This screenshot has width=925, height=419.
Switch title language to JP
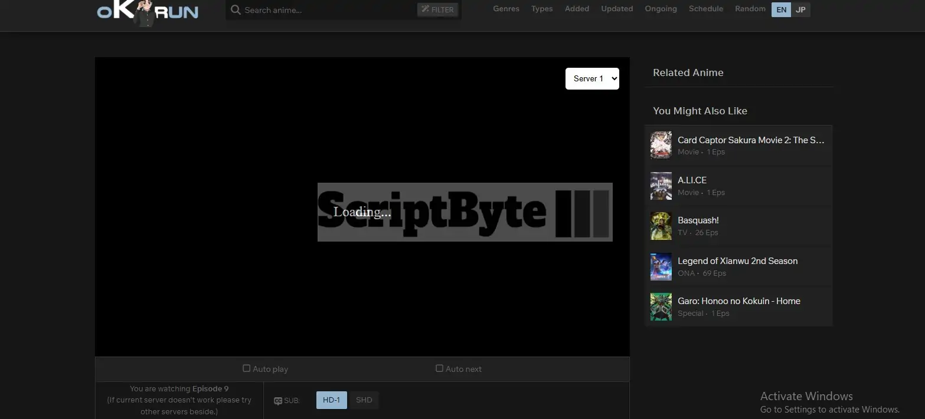[800, 9]
